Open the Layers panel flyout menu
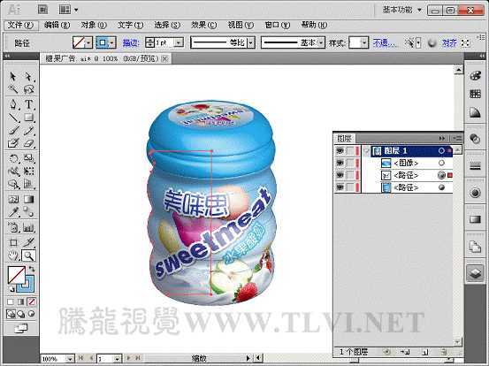The height and width of the screenshot is (366, 489). [457, 138]
